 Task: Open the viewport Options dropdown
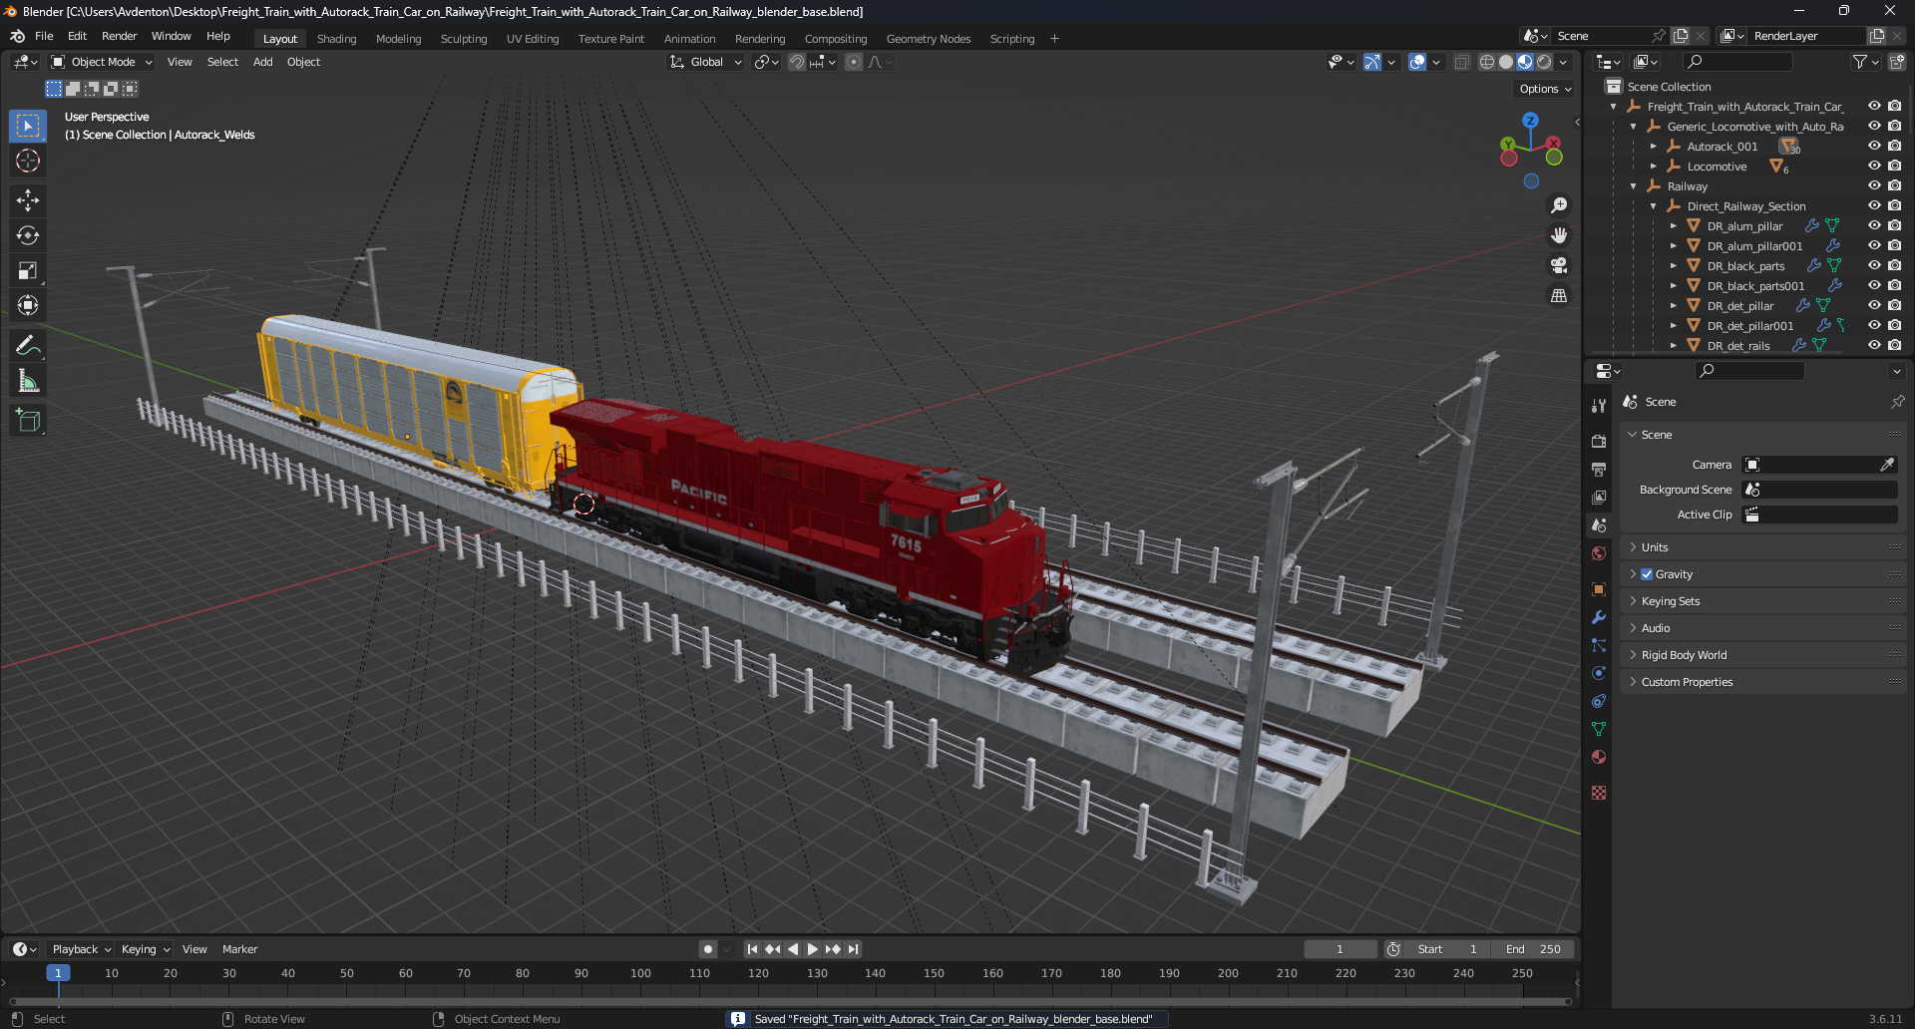[1544, 89]
